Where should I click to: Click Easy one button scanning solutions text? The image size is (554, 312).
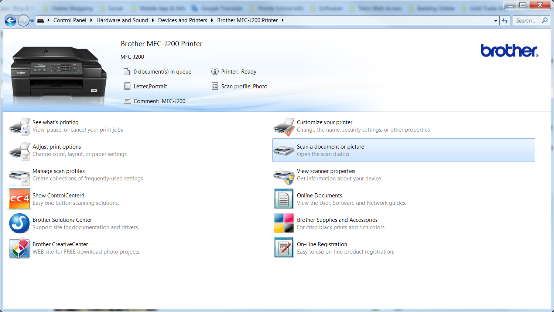(x=76, y=203)
